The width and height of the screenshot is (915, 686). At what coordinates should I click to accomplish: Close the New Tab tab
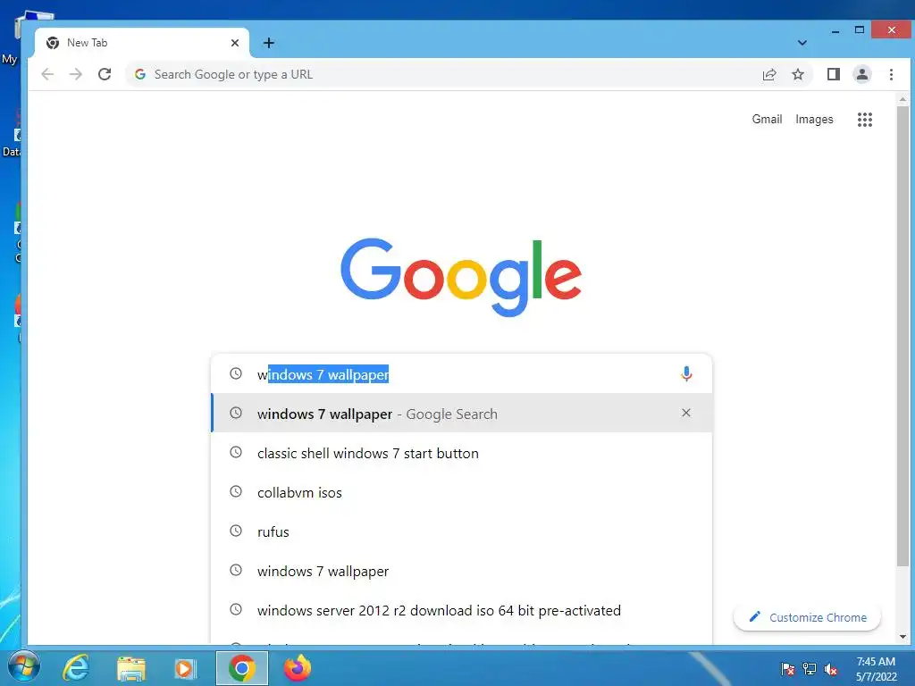(235, 43)
